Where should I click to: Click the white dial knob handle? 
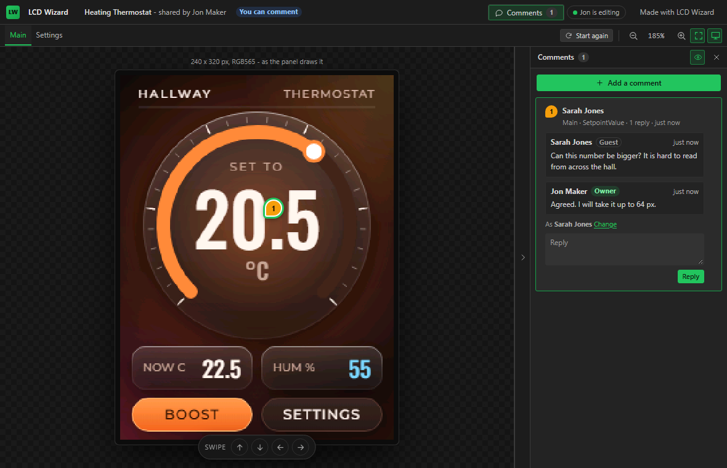(x=314, y=151)
